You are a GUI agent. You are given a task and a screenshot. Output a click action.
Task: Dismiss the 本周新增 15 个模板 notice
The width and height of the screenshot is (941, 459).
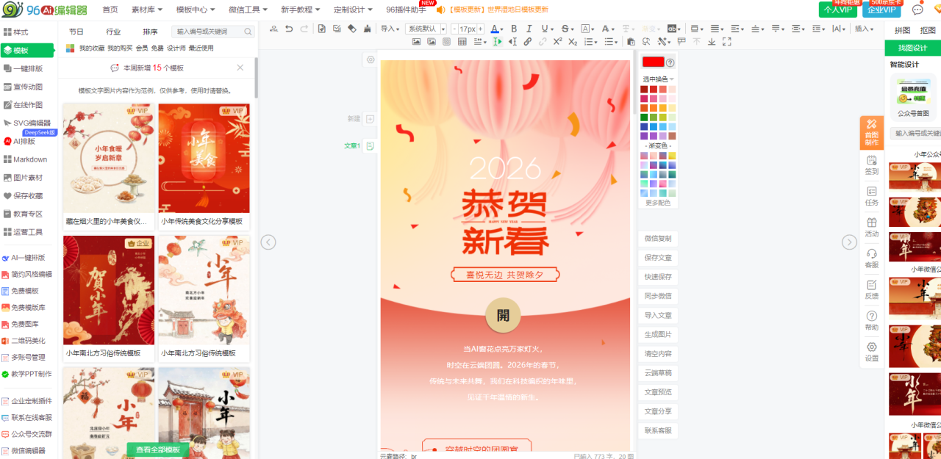(x=240, y=68)
